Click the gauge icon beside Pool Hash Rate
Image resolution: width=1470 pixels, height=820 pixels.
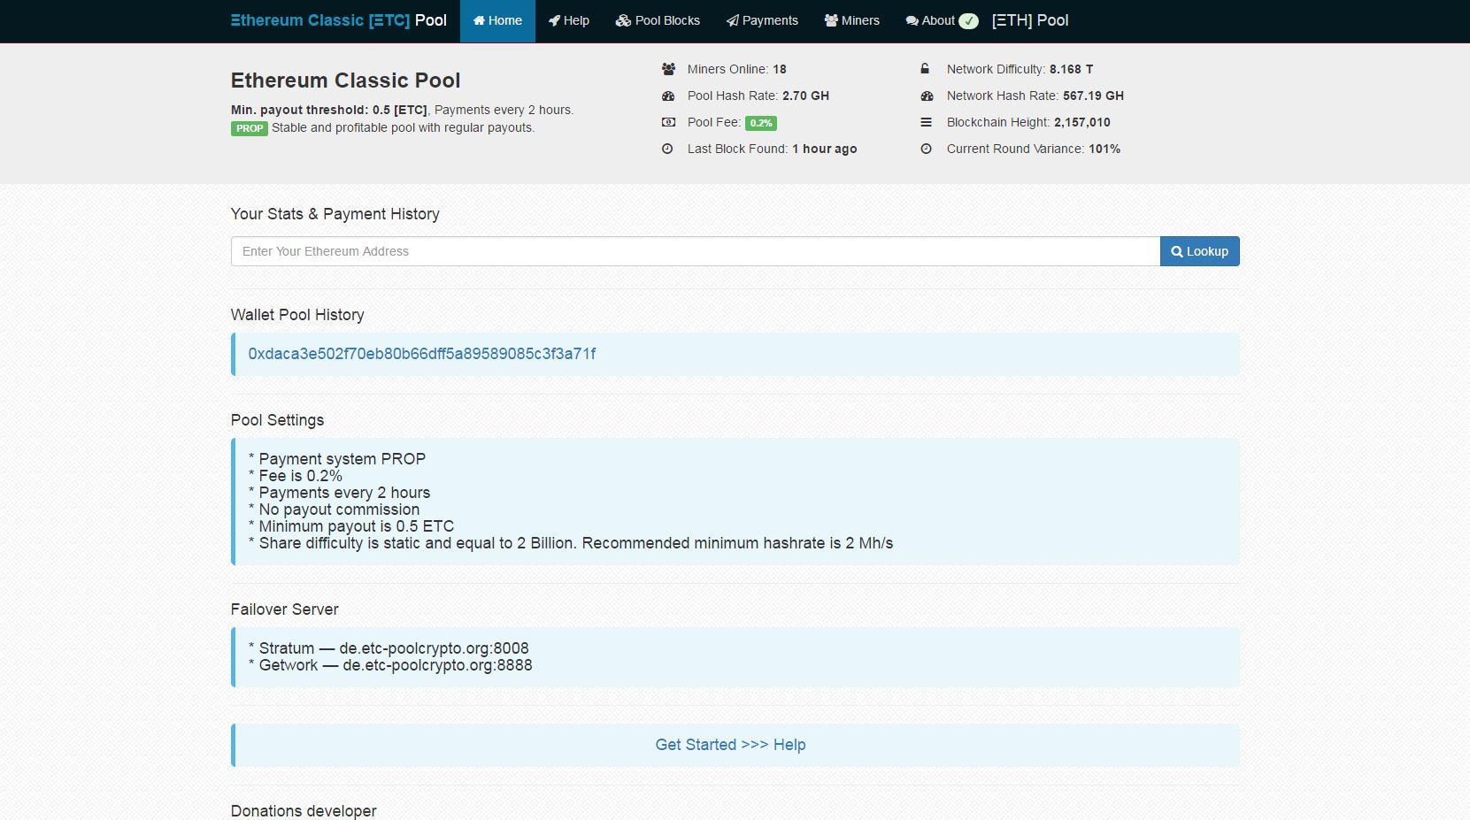pos(668,96)
